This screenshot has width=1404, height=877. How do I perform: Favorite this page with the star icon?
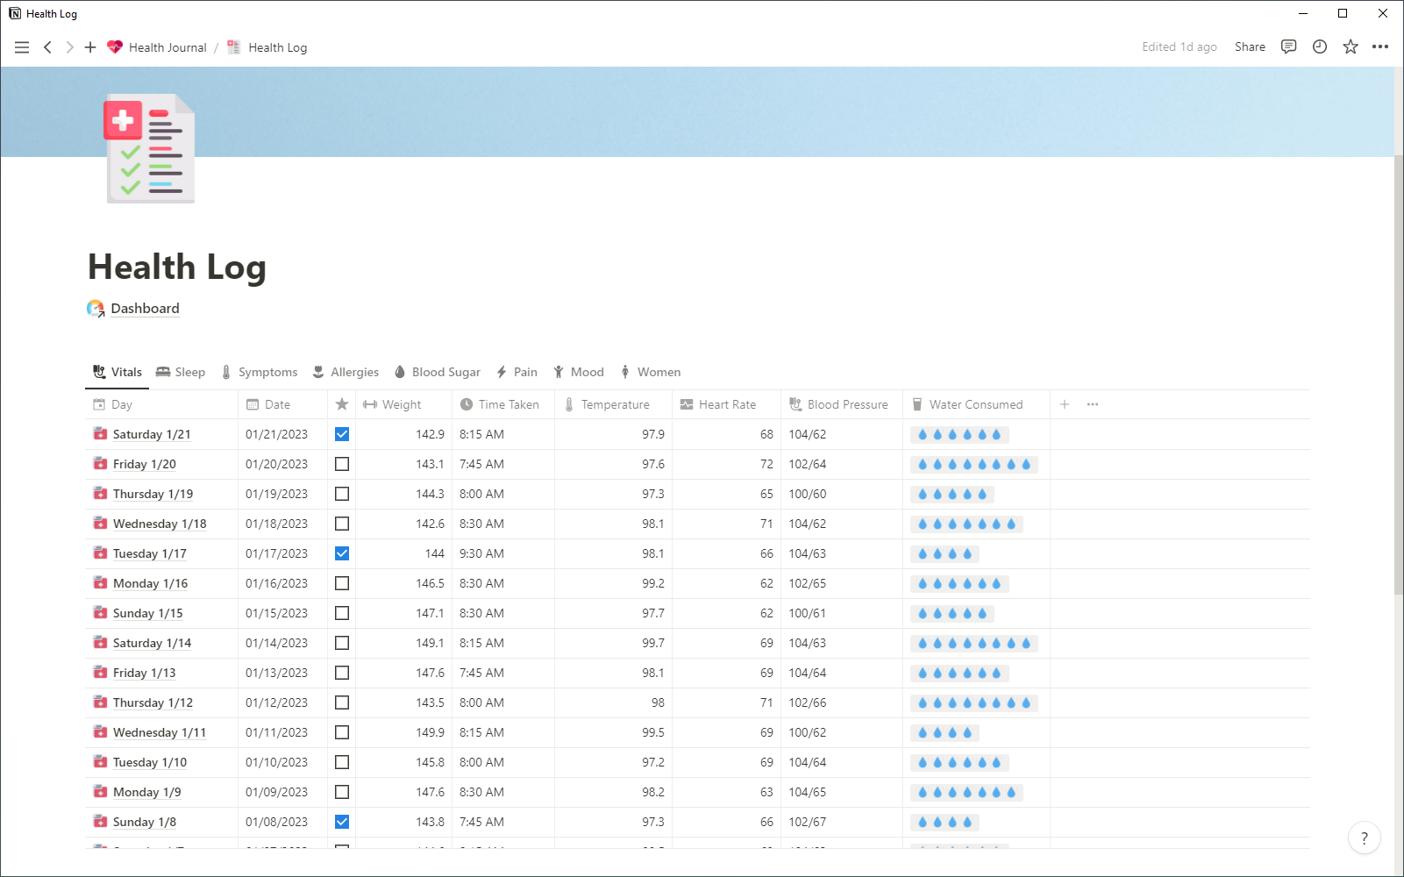click(x=1351, y=47)
